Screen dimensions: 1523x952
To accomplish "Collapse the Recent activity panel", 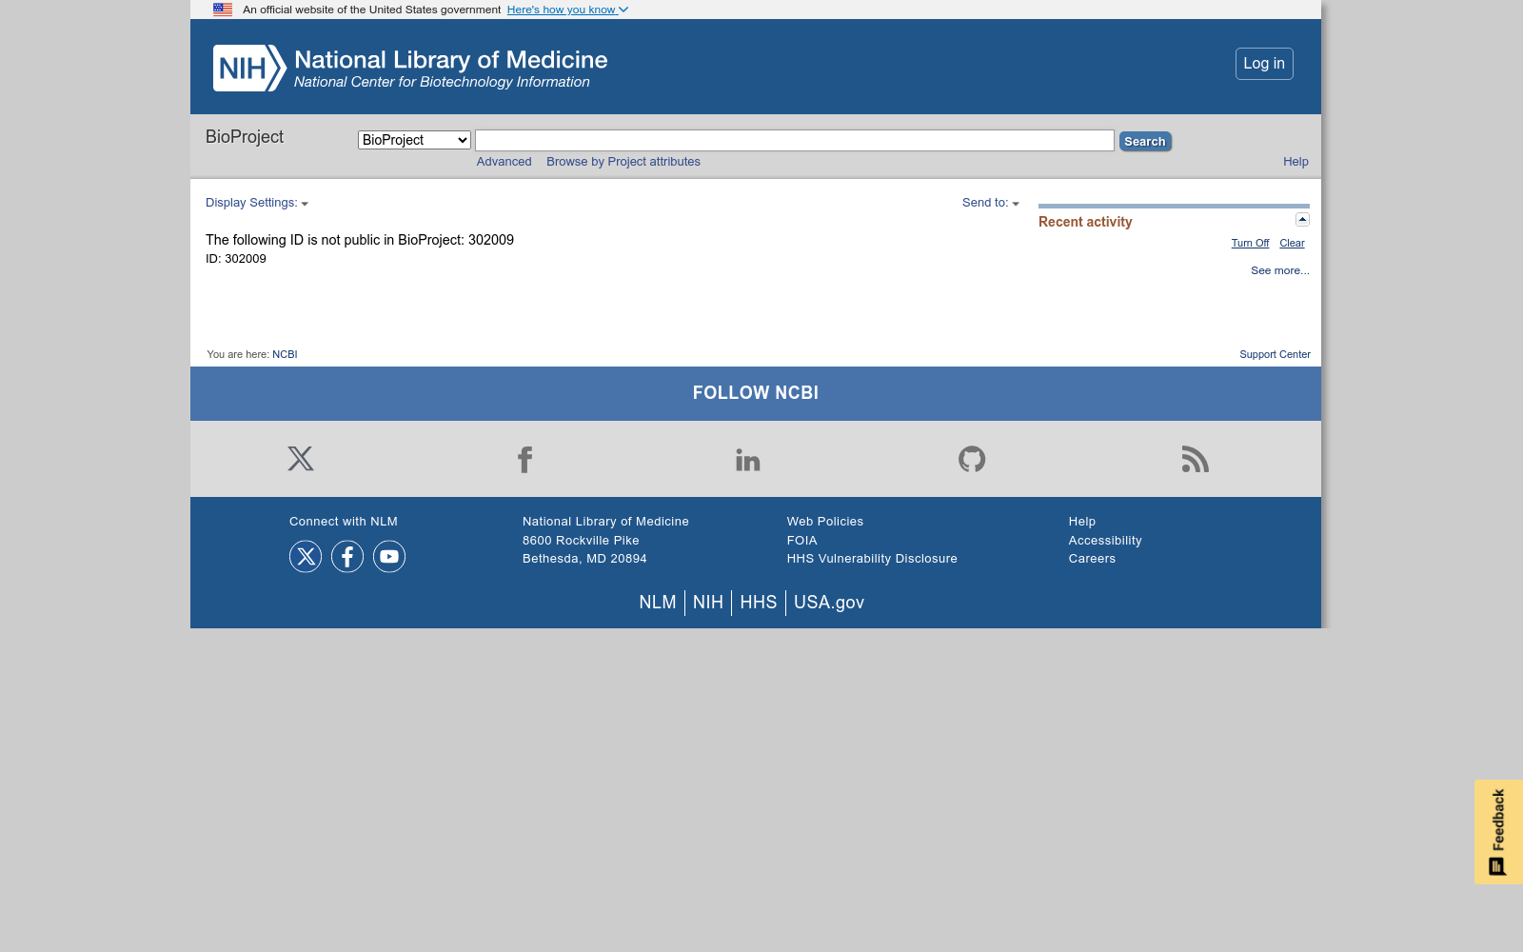I will click(x=1302, y=220).
